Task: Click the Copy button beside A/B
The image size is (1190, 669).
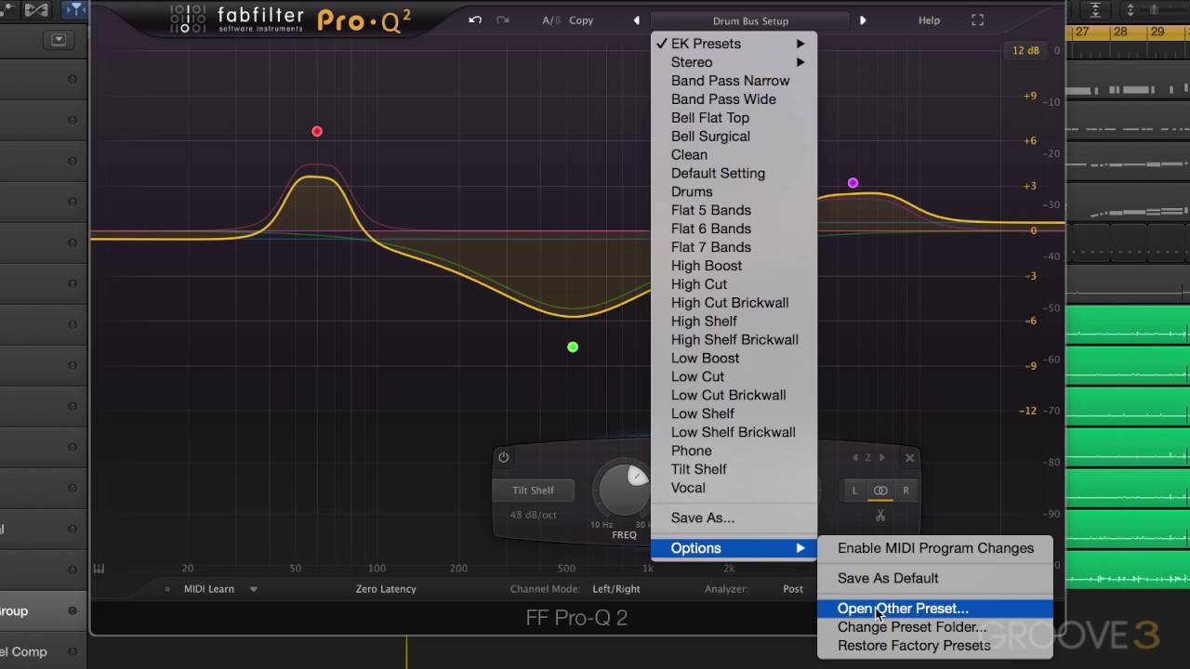Action: pyautogui.click(x=581, y=20)
